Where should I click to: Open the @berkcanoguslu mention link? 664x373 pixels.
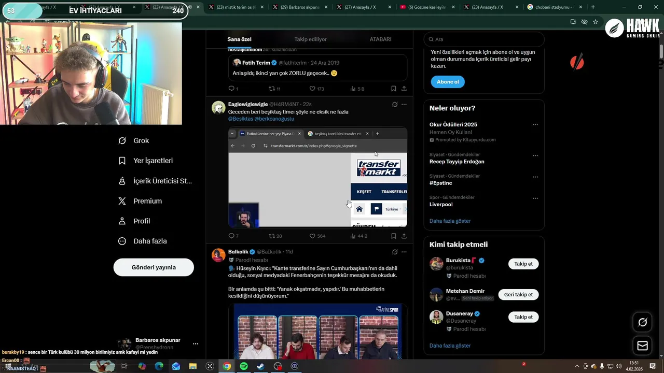[274, 119]
